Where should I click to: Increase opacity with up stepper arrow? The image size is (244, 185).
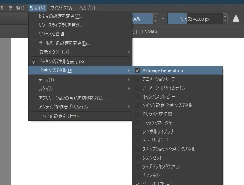(x=155, y=16)
